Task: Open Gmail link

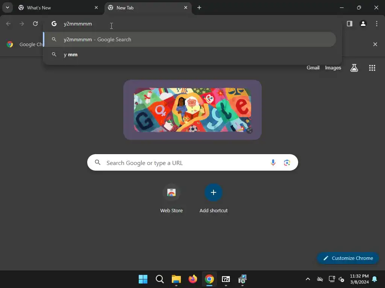Action: [313, 67]
